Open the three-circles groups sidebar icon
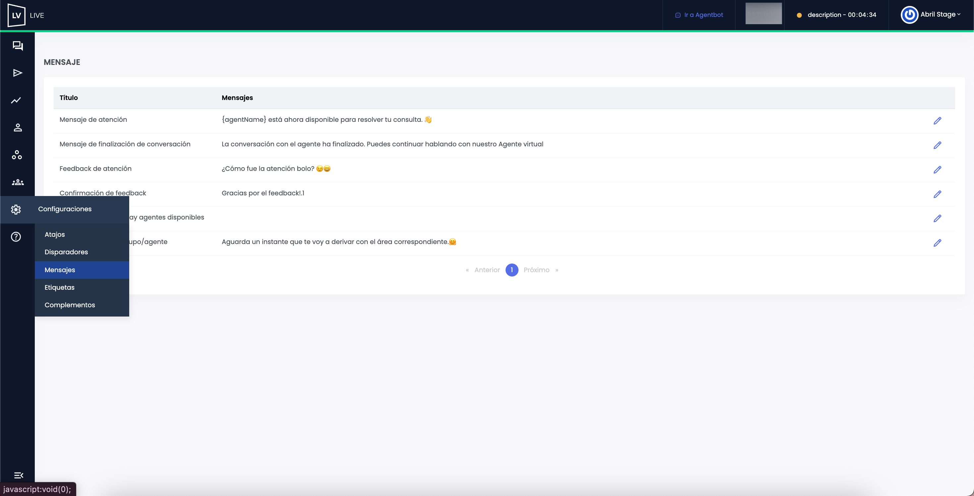Screen dimensions: 974x496 click(x=17, y=155)
